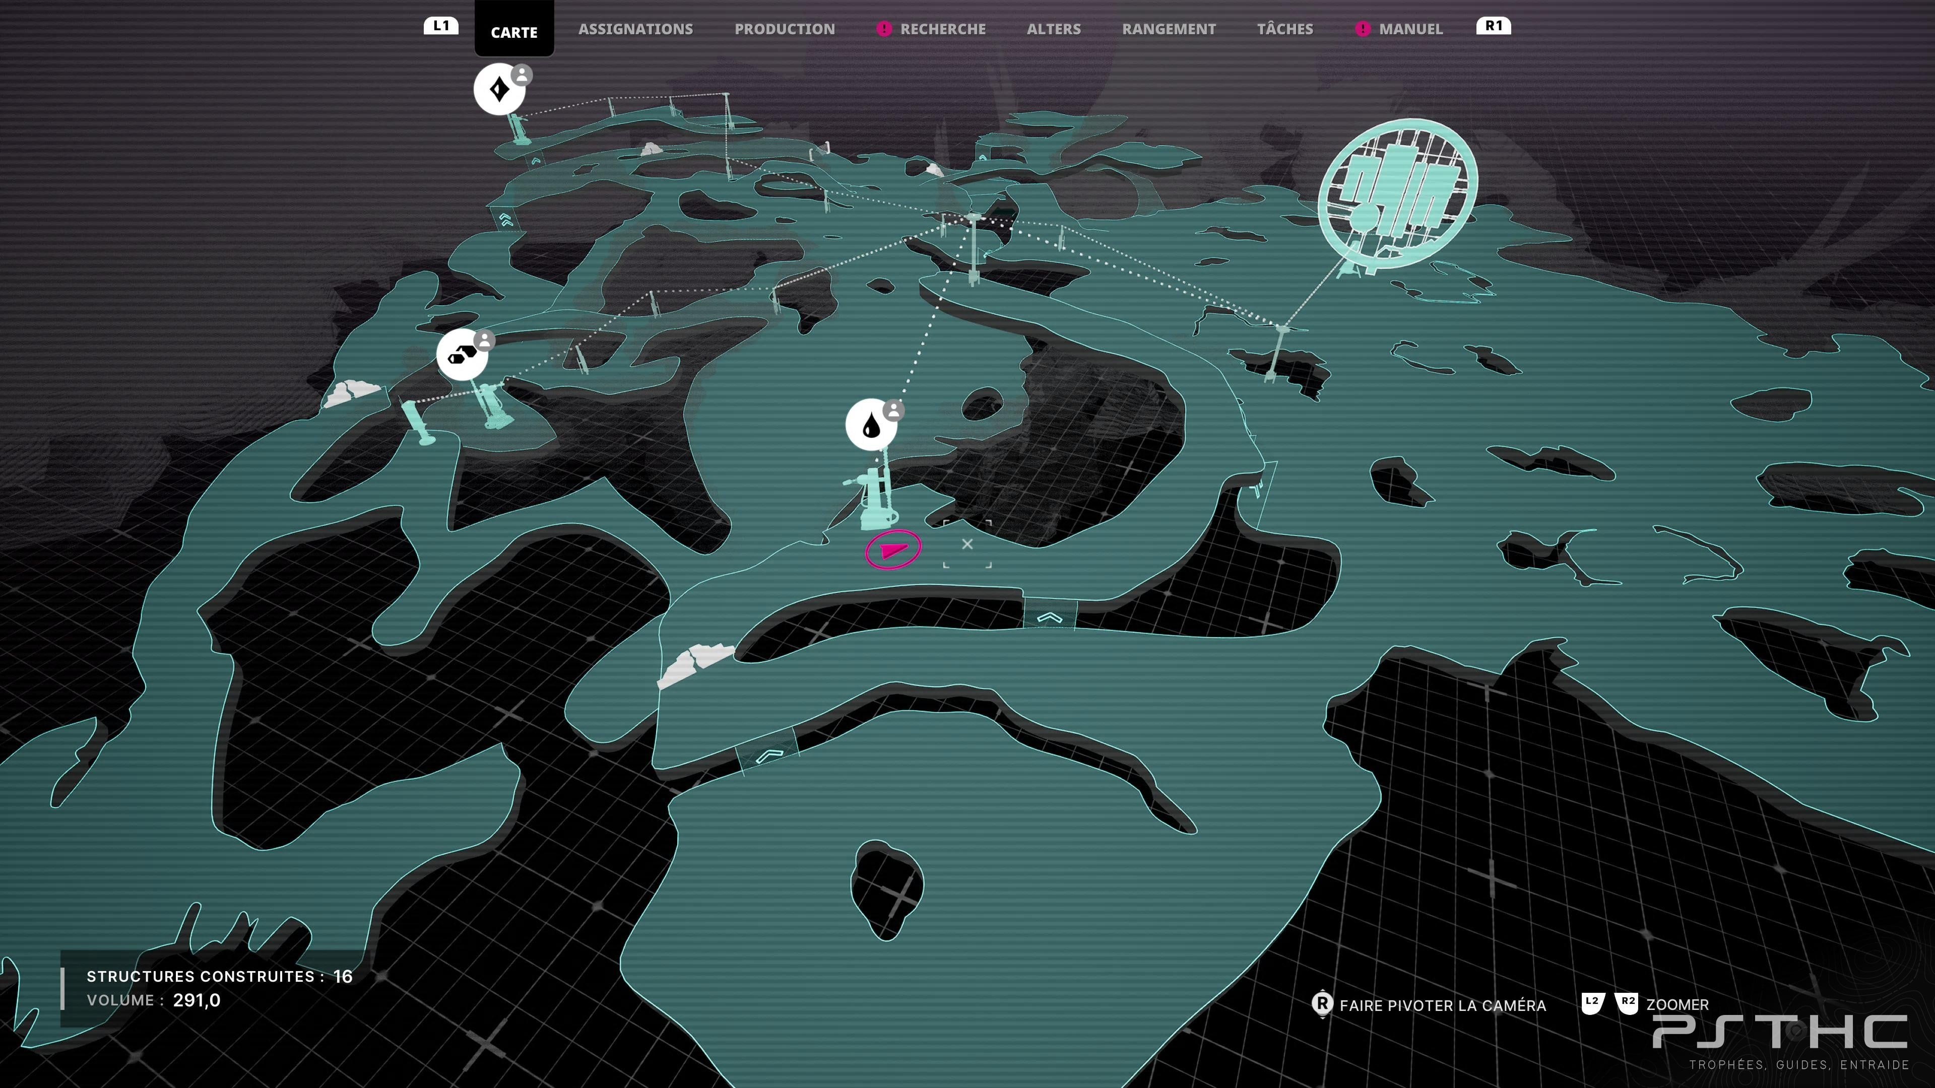Click the L1 previous-tab button icon
Image resolution: width=1935 pixels, height=1088 pixels.
(x=441, y=26)
